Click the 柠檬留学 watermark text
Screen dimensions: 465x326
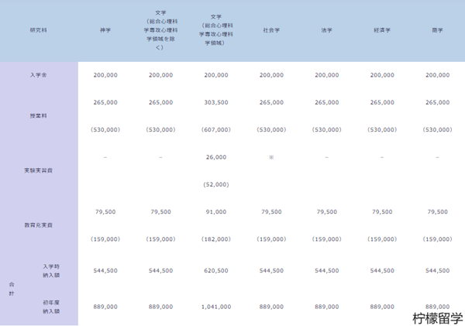coord(438,317)
